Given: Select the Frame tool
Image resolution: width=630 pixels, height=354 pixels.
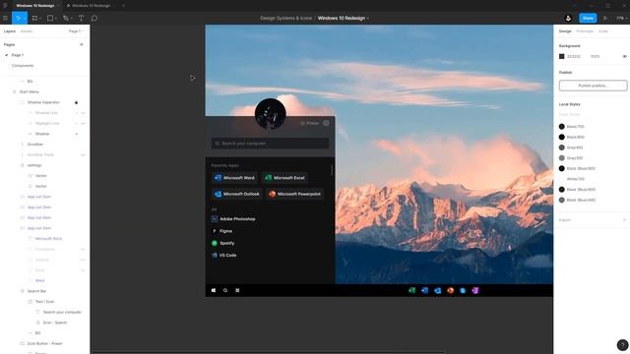Looking at the screenshot, I should pyautogui.click(x=35, y=18).
